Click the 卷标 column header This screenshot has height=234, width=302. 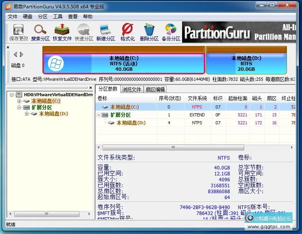126,99
